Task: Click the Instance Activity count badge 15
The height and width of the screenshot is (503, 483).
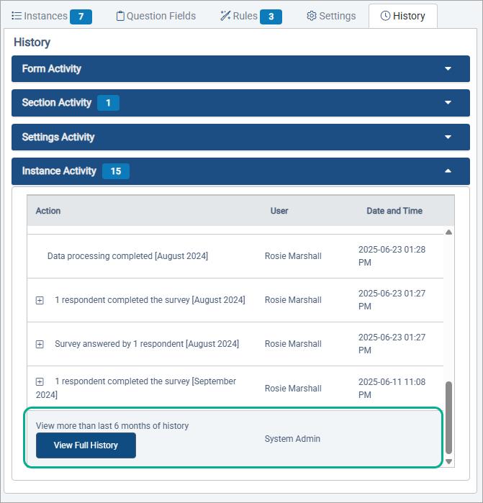Action: point(115,171)
